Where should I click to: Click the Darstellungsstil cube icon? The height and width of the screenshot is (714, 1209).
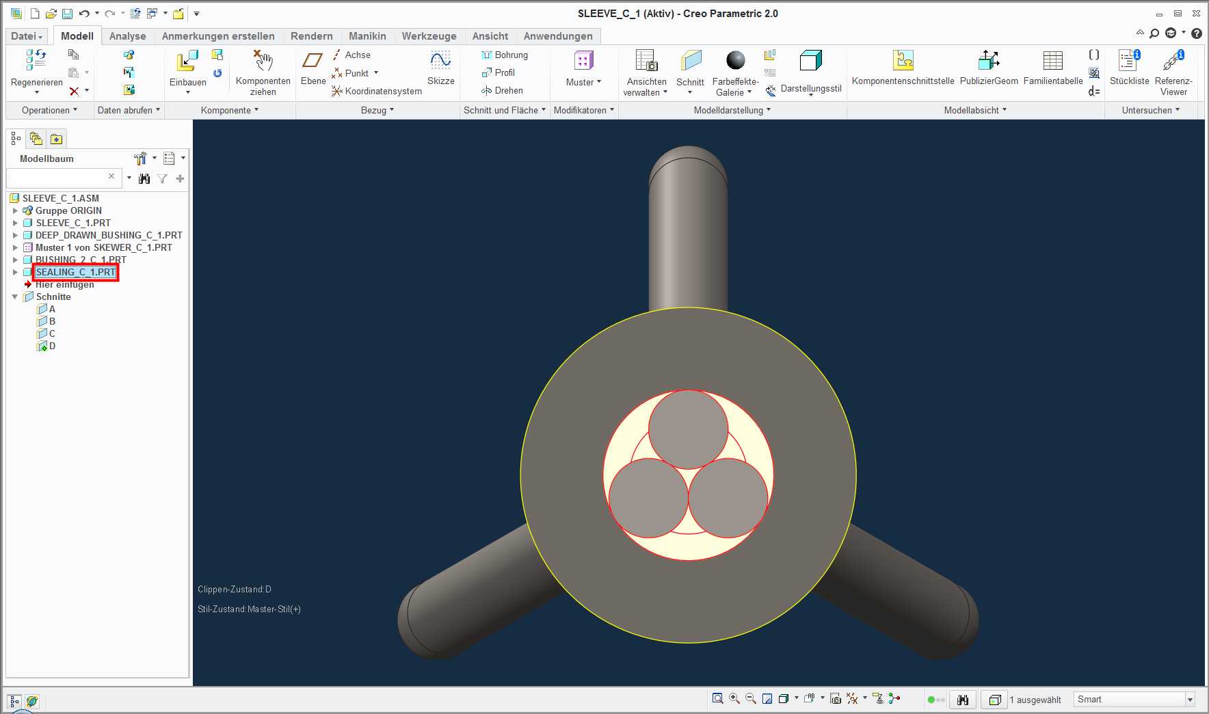(x=810, y=61)
